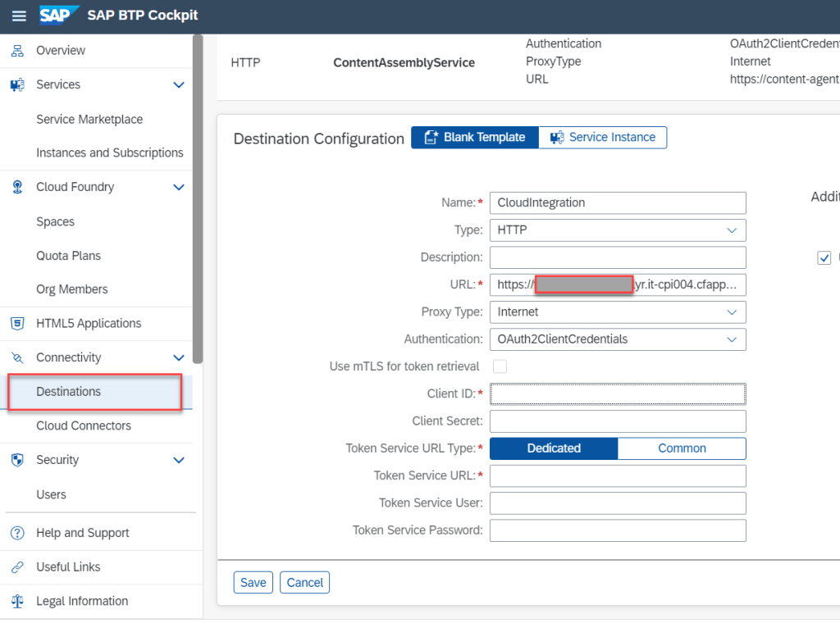Click the Security shield icon
This screenshot has height=623, width=840.
17,460
